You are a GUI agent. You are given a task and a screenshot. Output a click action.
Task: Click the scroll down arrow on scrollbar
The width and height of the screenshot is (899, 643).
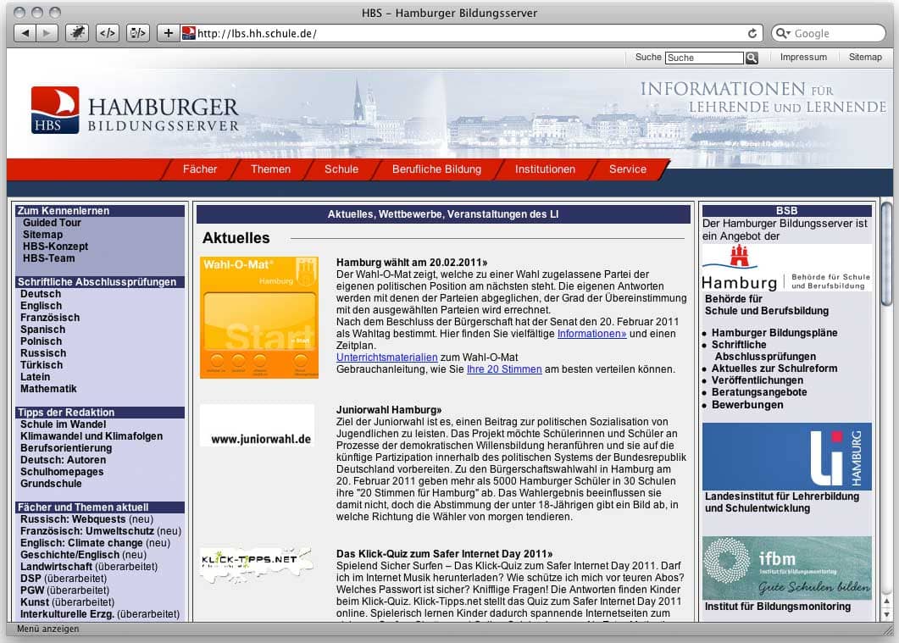tap(886, 613)
